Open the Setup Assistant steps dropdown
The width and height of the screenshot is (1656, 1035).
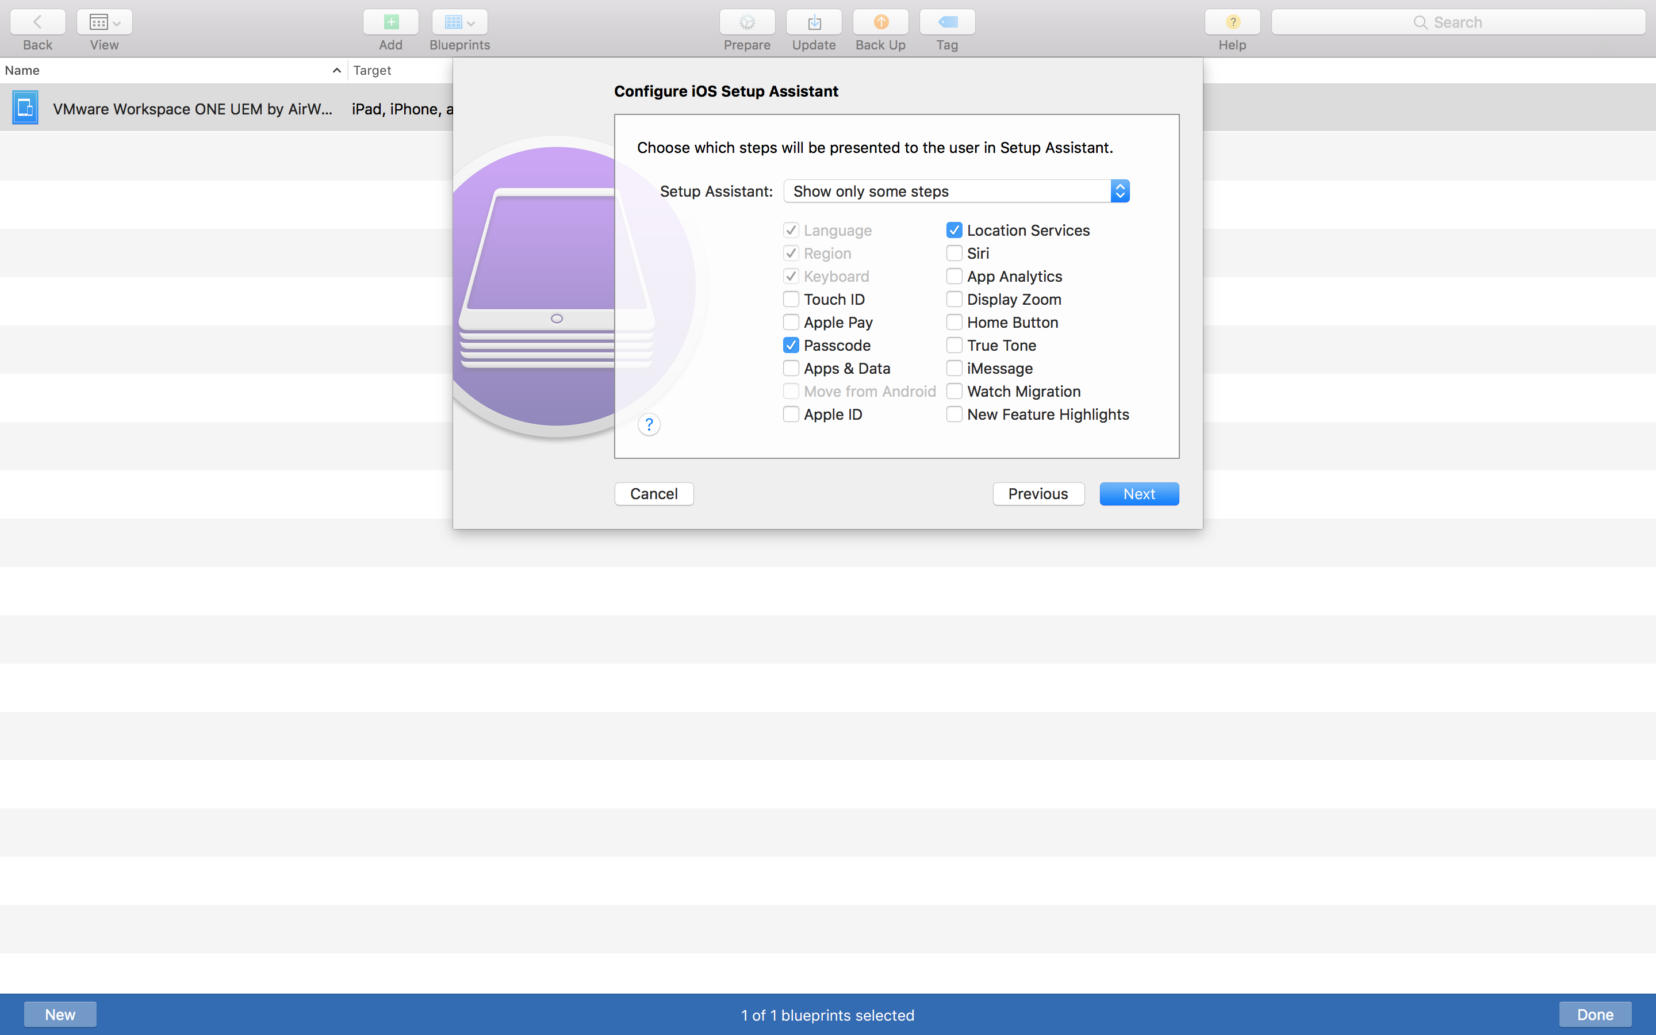[955, 191]
